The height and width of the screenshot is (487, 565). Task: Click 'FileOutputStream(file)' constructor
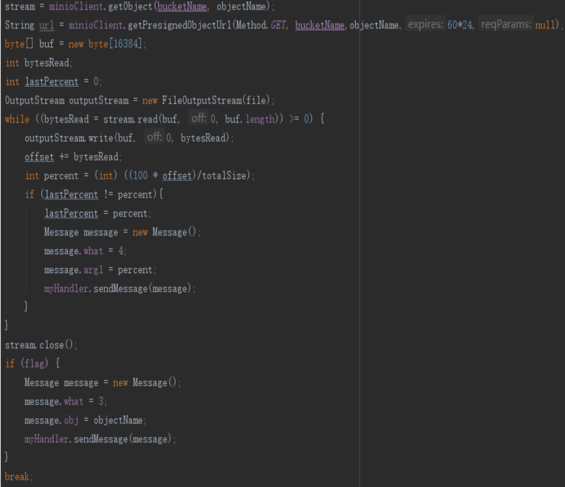(216, 100)
